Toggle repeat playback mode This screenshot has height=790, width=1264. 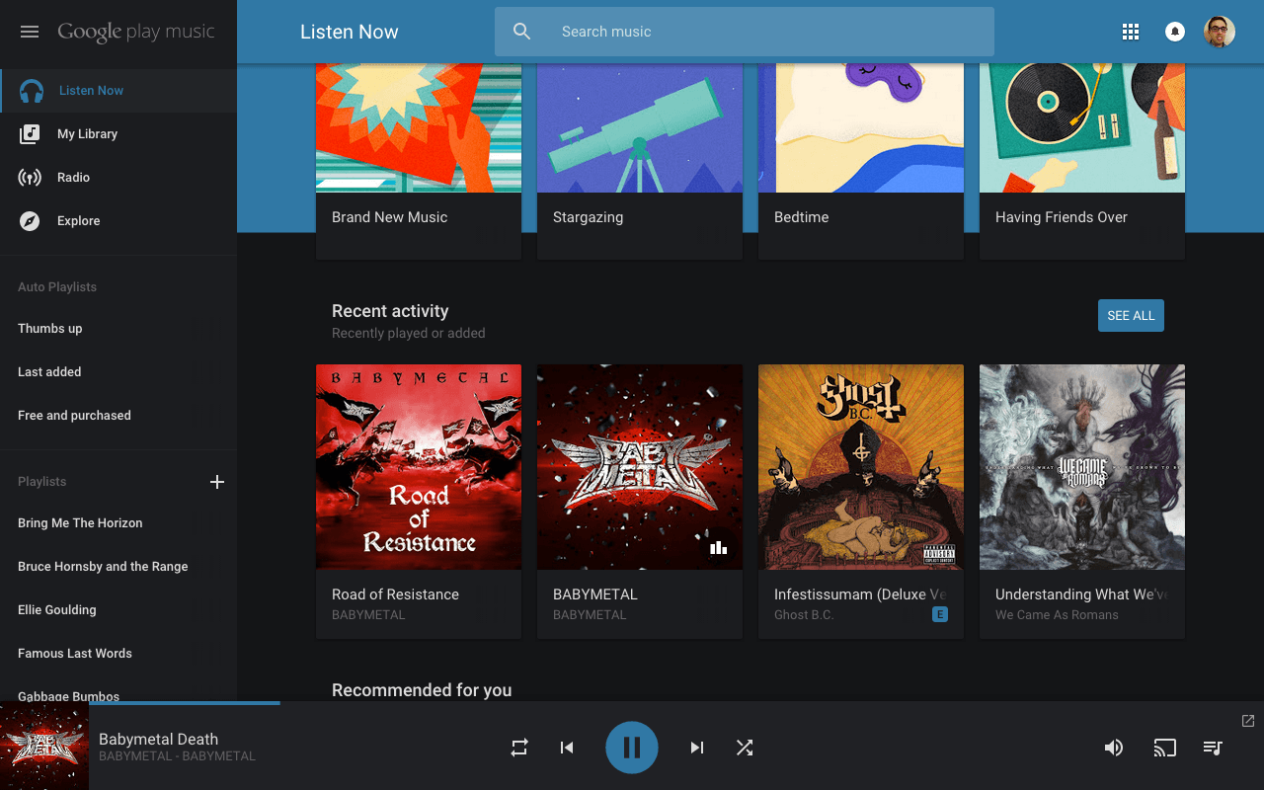[518, 748]
